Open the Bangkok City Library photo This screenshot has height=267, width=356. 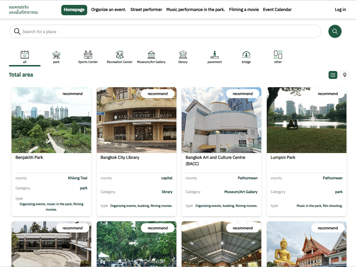[136, 120]
